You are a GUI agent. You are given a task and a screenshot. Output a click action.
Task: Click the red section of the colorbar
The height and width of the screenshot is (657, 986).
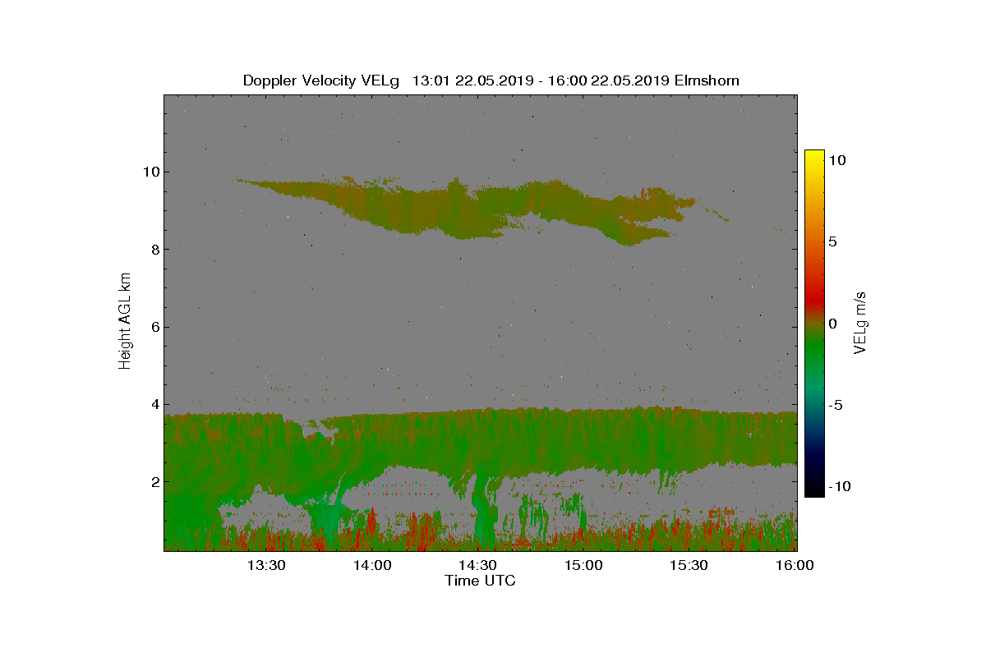[814, 300]
